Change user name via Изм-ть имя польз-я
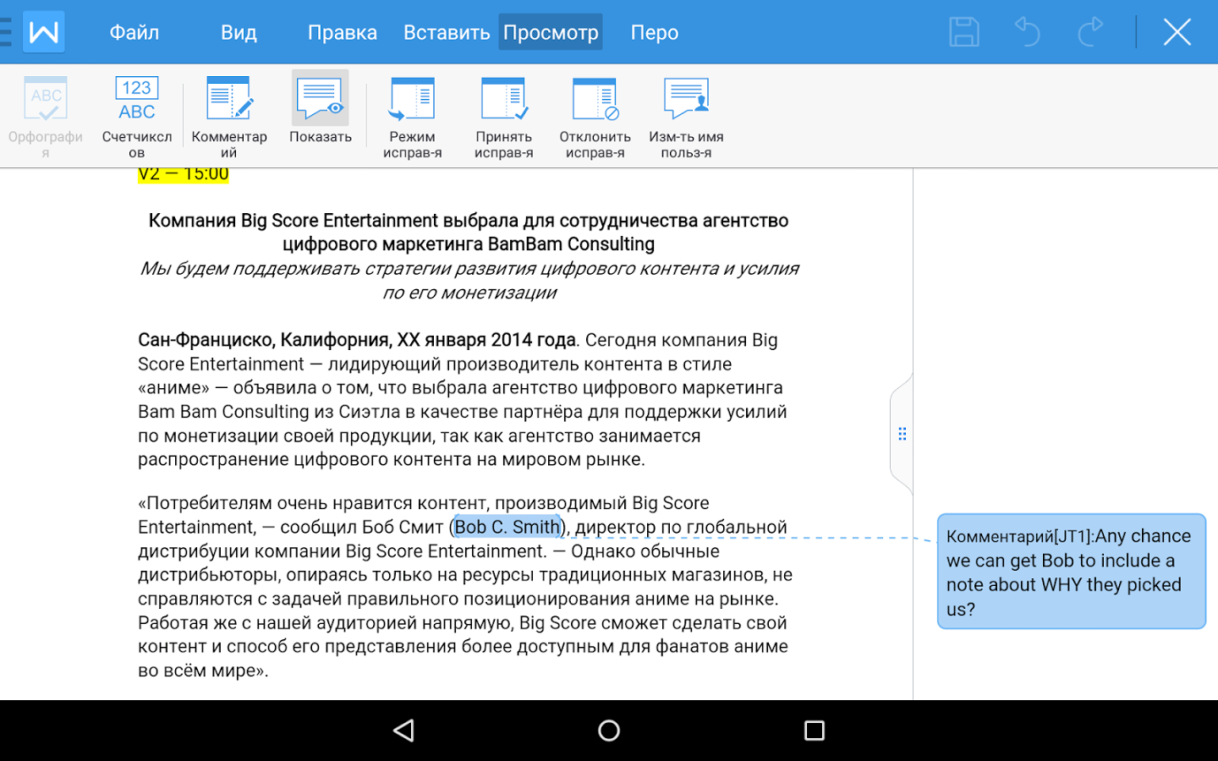The width and height of the screenshot is (1218, 761). [x=686, y=117]
